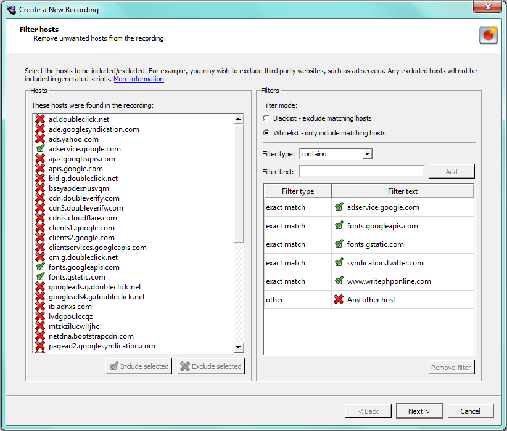Sort by the Filter type column header
Viewport: 507px width, 431px height.
pos(297,191)
